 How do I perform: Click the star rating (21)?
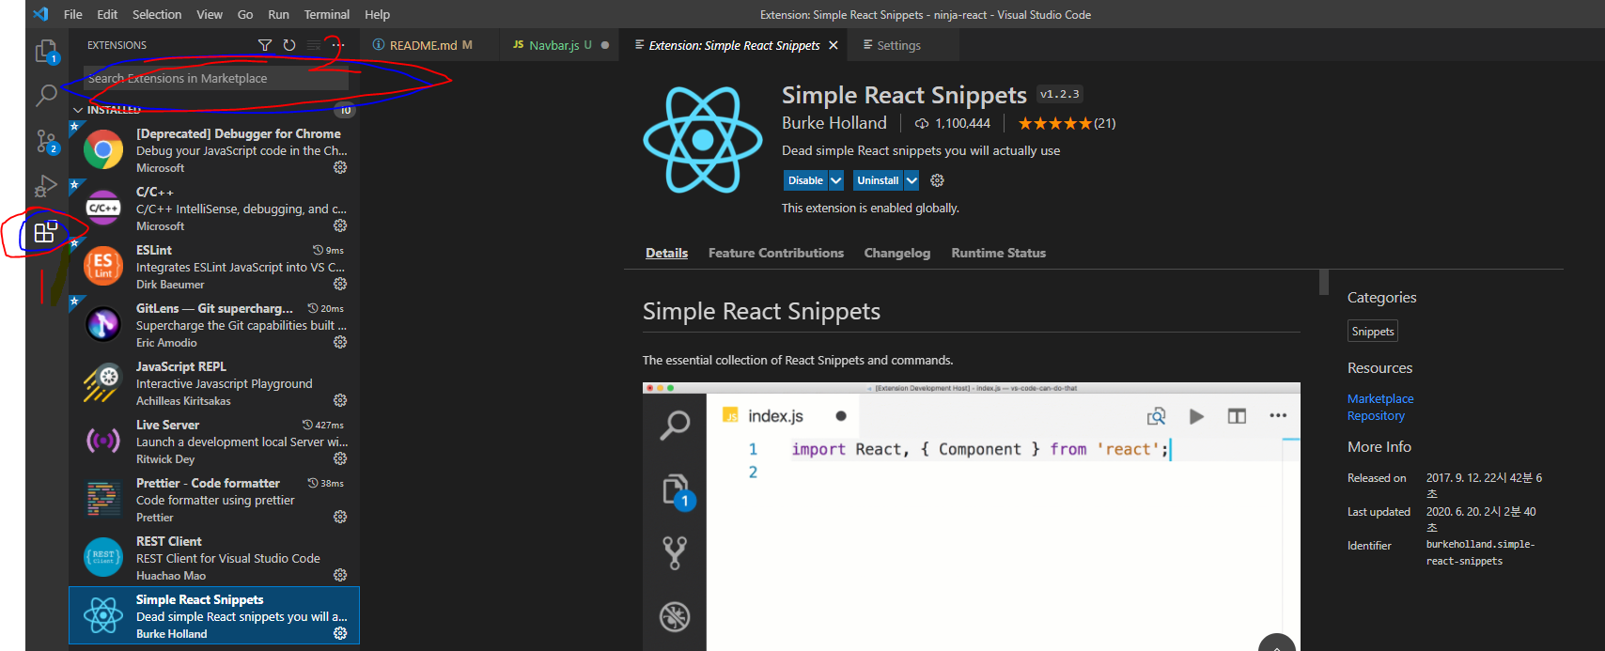pos(1067,123)
